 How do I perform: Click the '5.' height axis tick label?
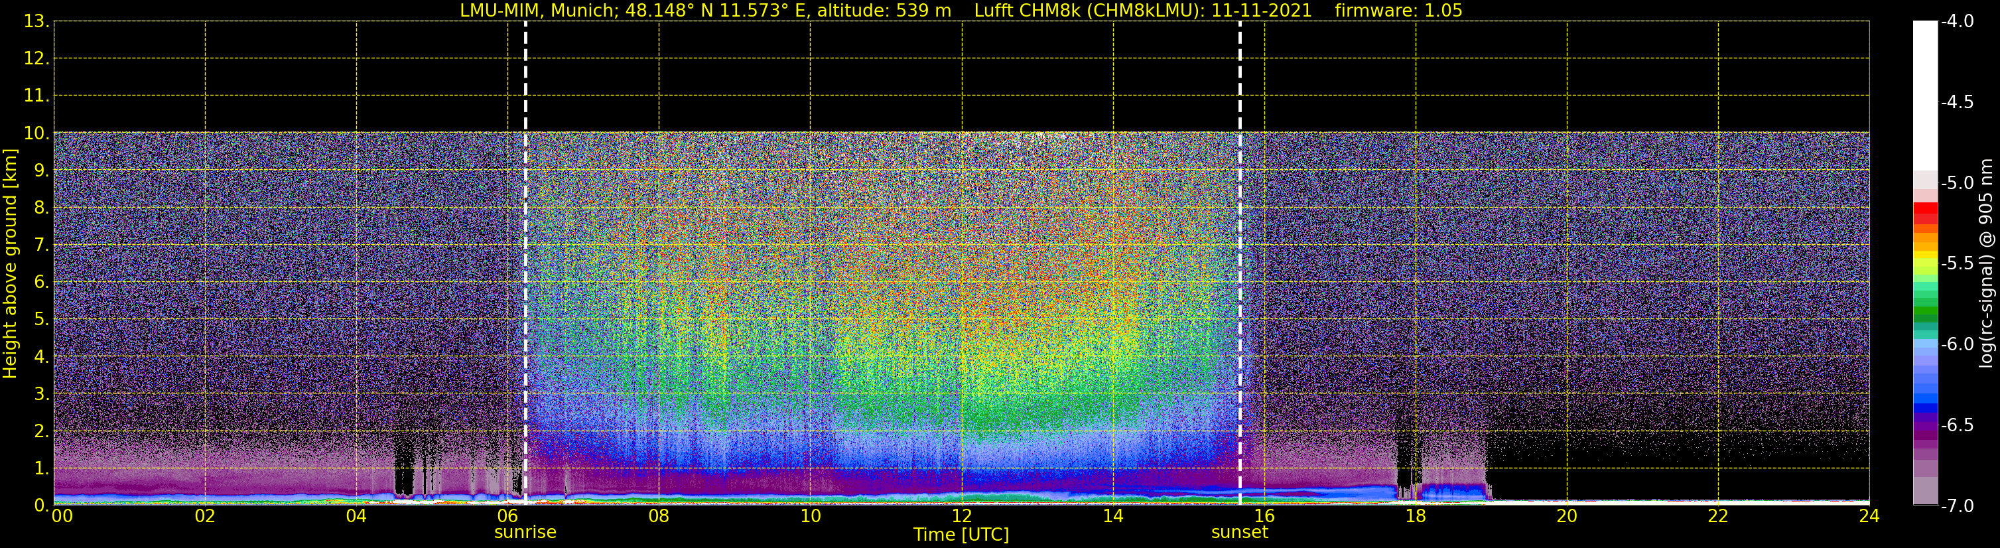pyautogui.click(x=42, y=320)
